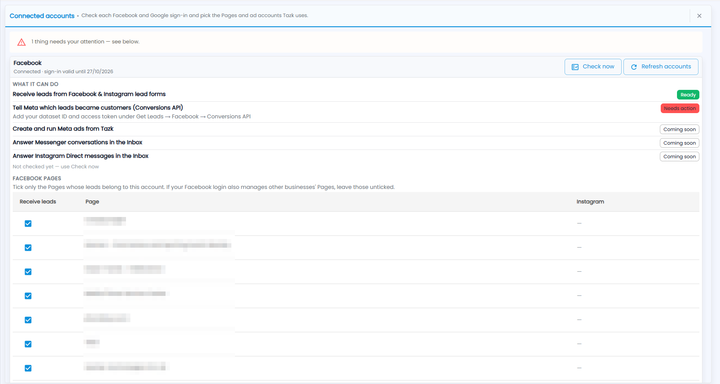Click the WHAT IT CAN DO section label
Viewport: 720px width, 384px height.
click(36, 84)
